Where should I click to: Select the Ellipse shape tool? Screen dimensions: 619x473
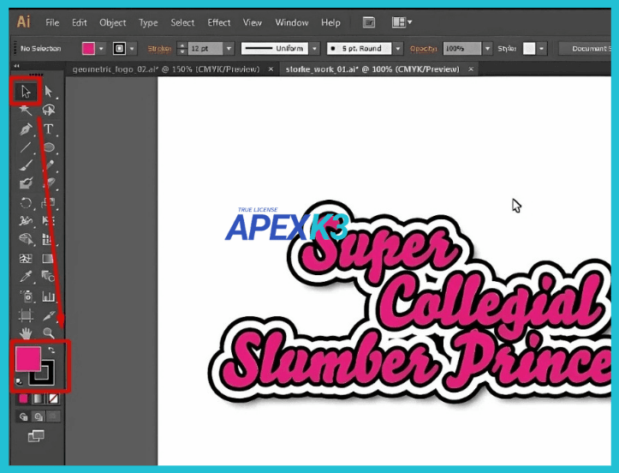(x=49, y=147)
